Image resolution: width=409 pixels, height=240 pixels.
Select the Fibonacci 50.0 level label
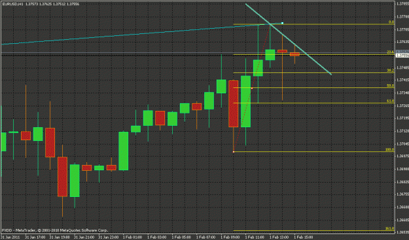[x=390, y=85]
